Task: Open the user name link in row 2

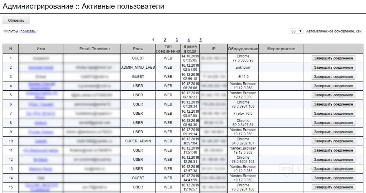Action: [41, 67]
